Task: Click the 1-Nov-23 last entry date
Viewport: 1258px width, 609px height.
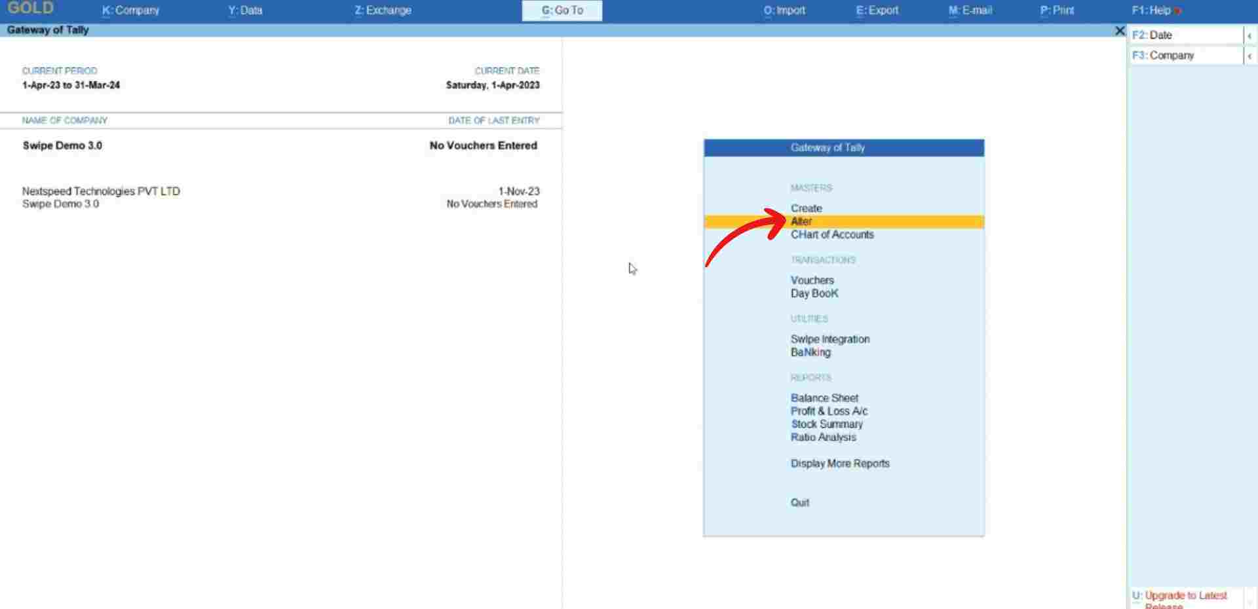Action: (x=519, y=191)
